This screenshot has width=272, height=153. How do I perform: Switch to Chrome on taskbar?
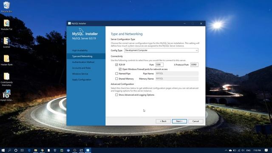[42, 150]
